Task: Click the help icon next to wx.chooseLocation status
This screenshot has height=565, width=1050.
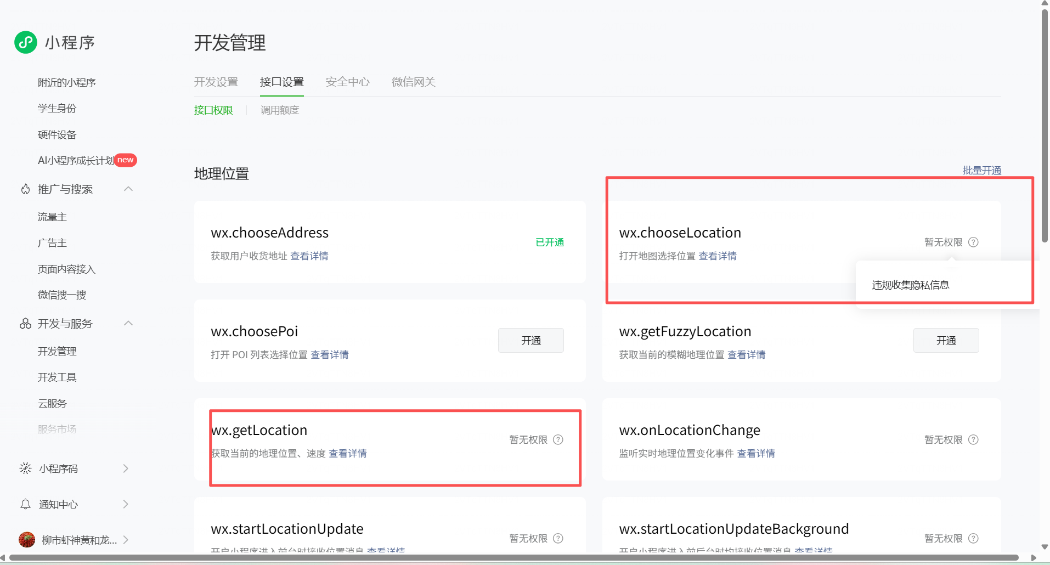Action: coord(973,242)
